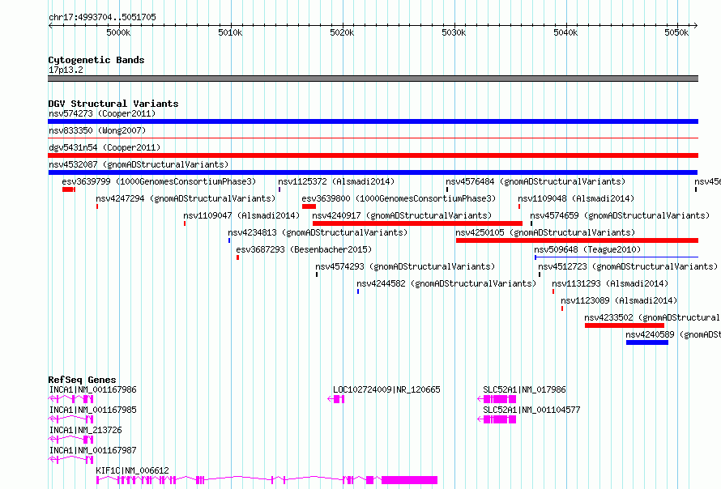Click the esv3639800 red variant block
Screen dimensions: 721x489
[x=309, y=206]
